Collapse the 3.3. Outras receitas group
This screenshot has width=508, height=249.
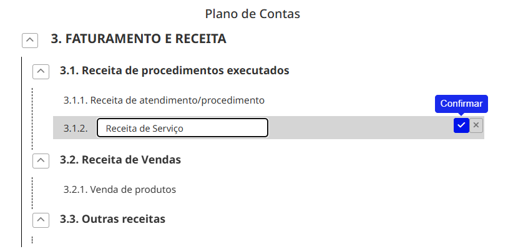tap(41, 220)
